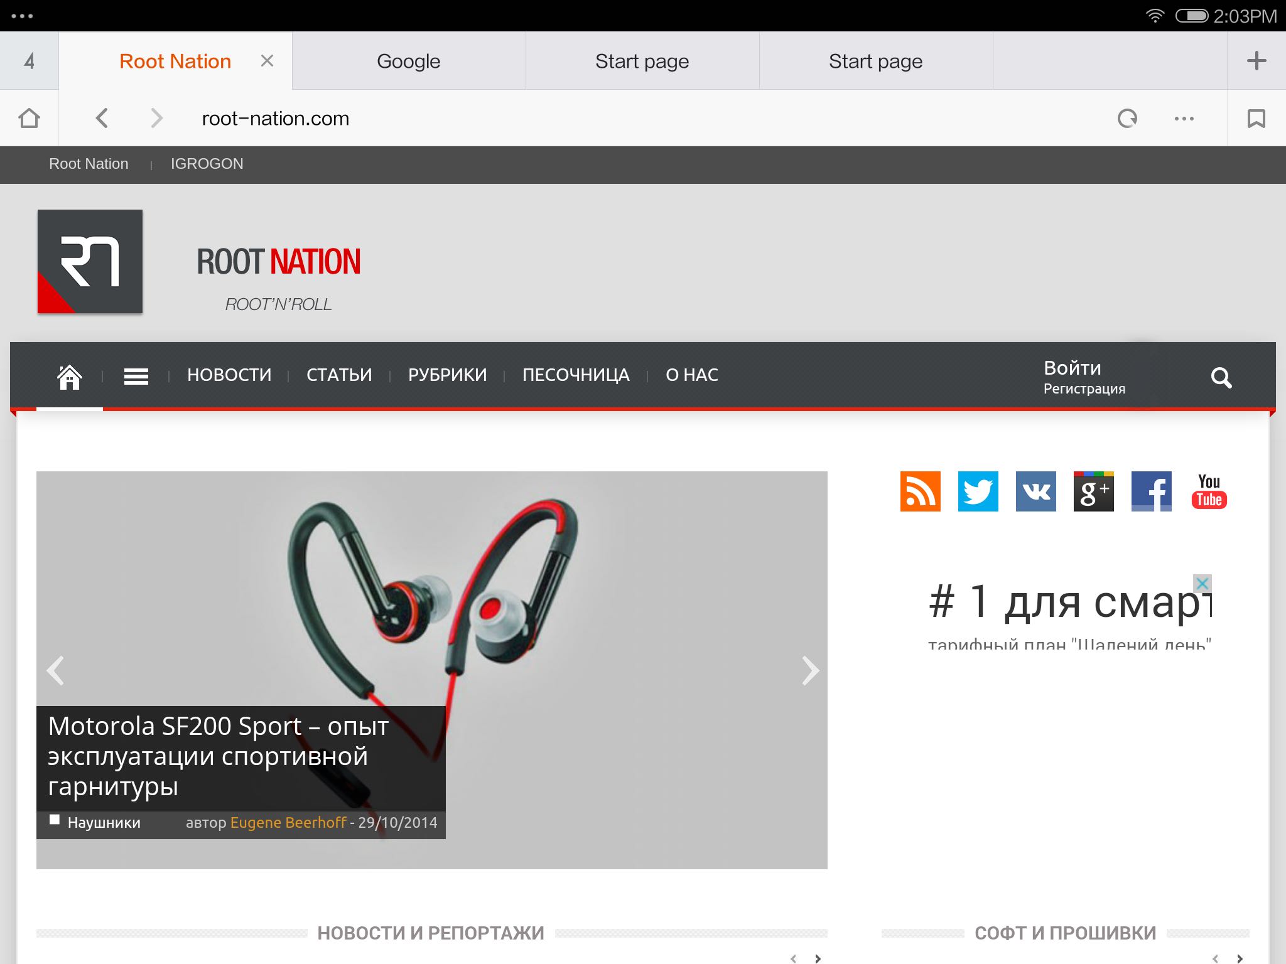Tap the Wi-Fi status icon
This screenshot has width=1286, height=964.
1155,16
